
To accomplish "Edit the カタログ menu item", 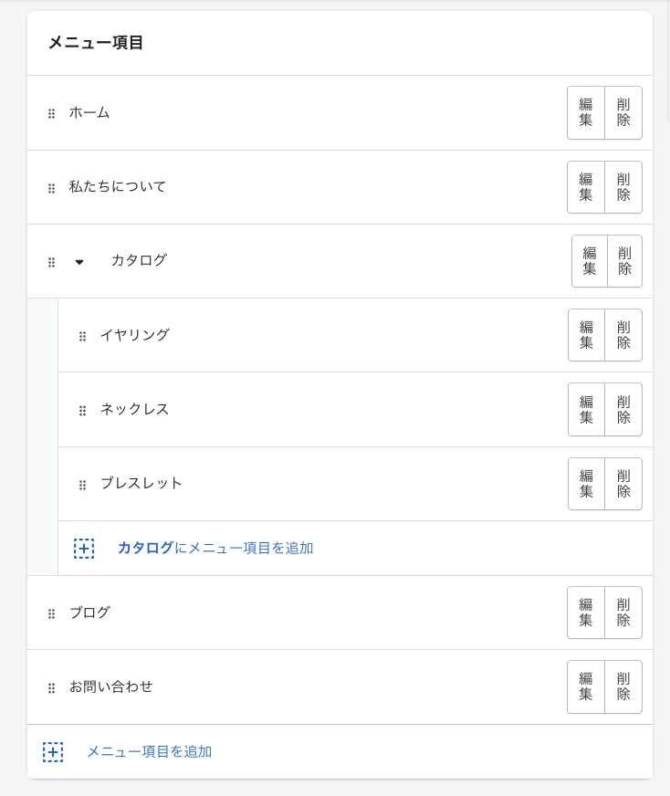I will click(x=590, y=261).
